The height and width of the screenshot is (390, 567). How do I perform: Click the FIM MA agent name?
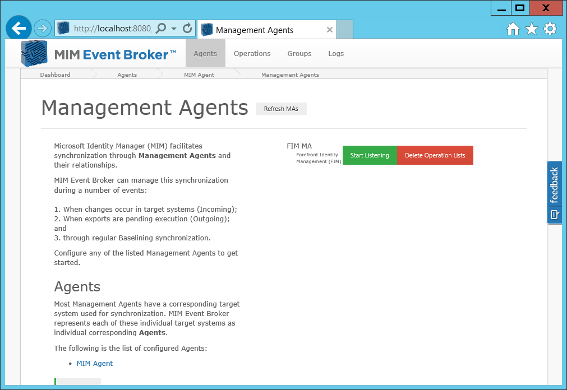click(299, 146)
